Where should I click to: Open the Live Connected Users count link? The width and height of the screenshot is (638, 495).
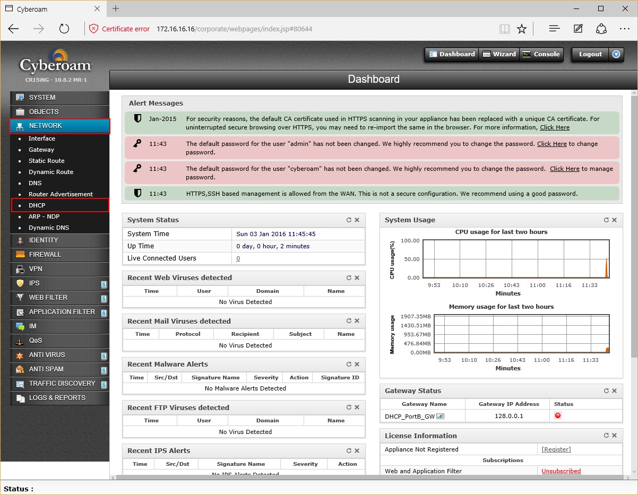pos(238,258)
